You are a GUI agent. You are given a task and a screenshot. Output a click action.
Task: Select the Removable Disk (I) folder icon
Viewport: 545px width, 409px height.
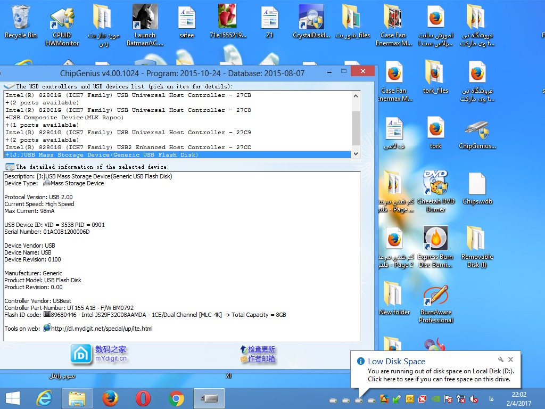[477, 246]
